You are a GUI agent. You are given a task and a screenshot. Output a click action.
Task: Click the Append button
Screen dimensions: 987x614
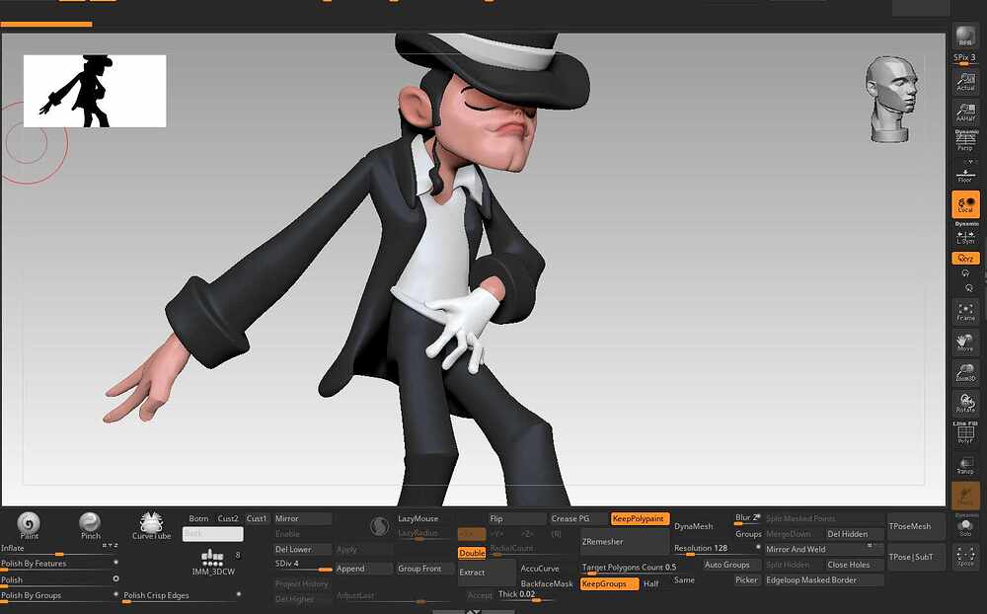point(363,568)
